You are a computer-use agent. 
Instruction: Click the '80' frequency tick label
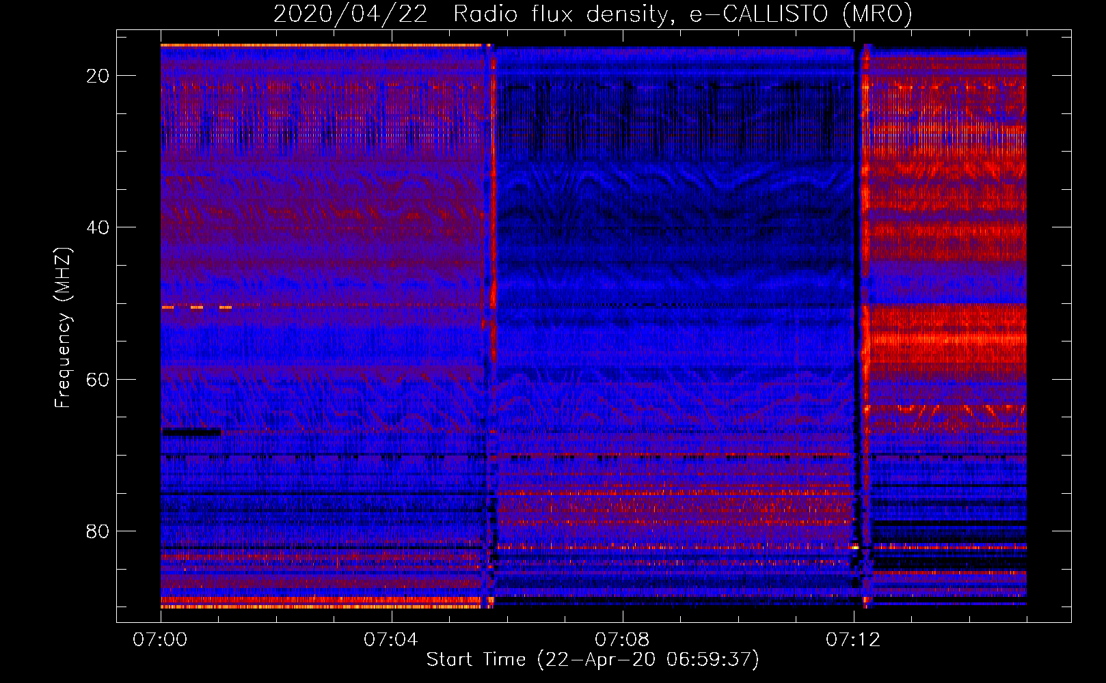tap(98, 531)
